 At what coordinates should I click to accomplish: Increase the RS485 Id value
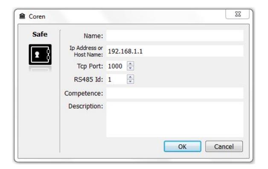coord(131,77)
